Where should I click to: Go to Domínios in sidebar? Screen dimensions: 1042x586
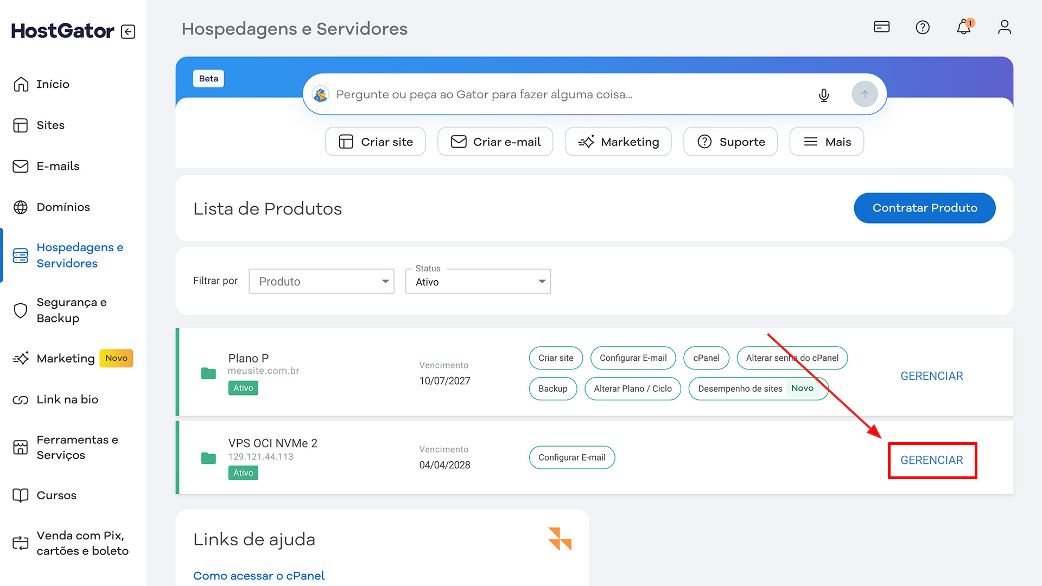[63, 207]
